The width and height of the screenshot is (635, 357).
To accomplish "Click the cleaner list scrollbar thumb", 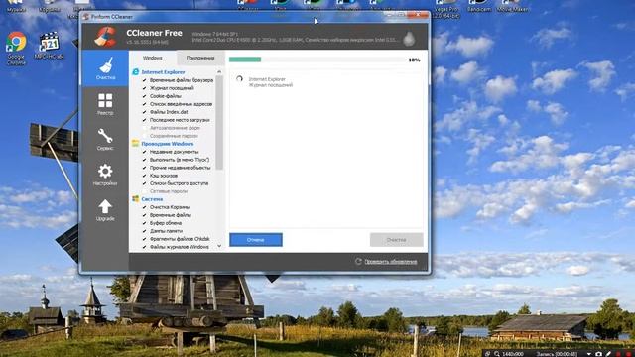I will point(219,122).
